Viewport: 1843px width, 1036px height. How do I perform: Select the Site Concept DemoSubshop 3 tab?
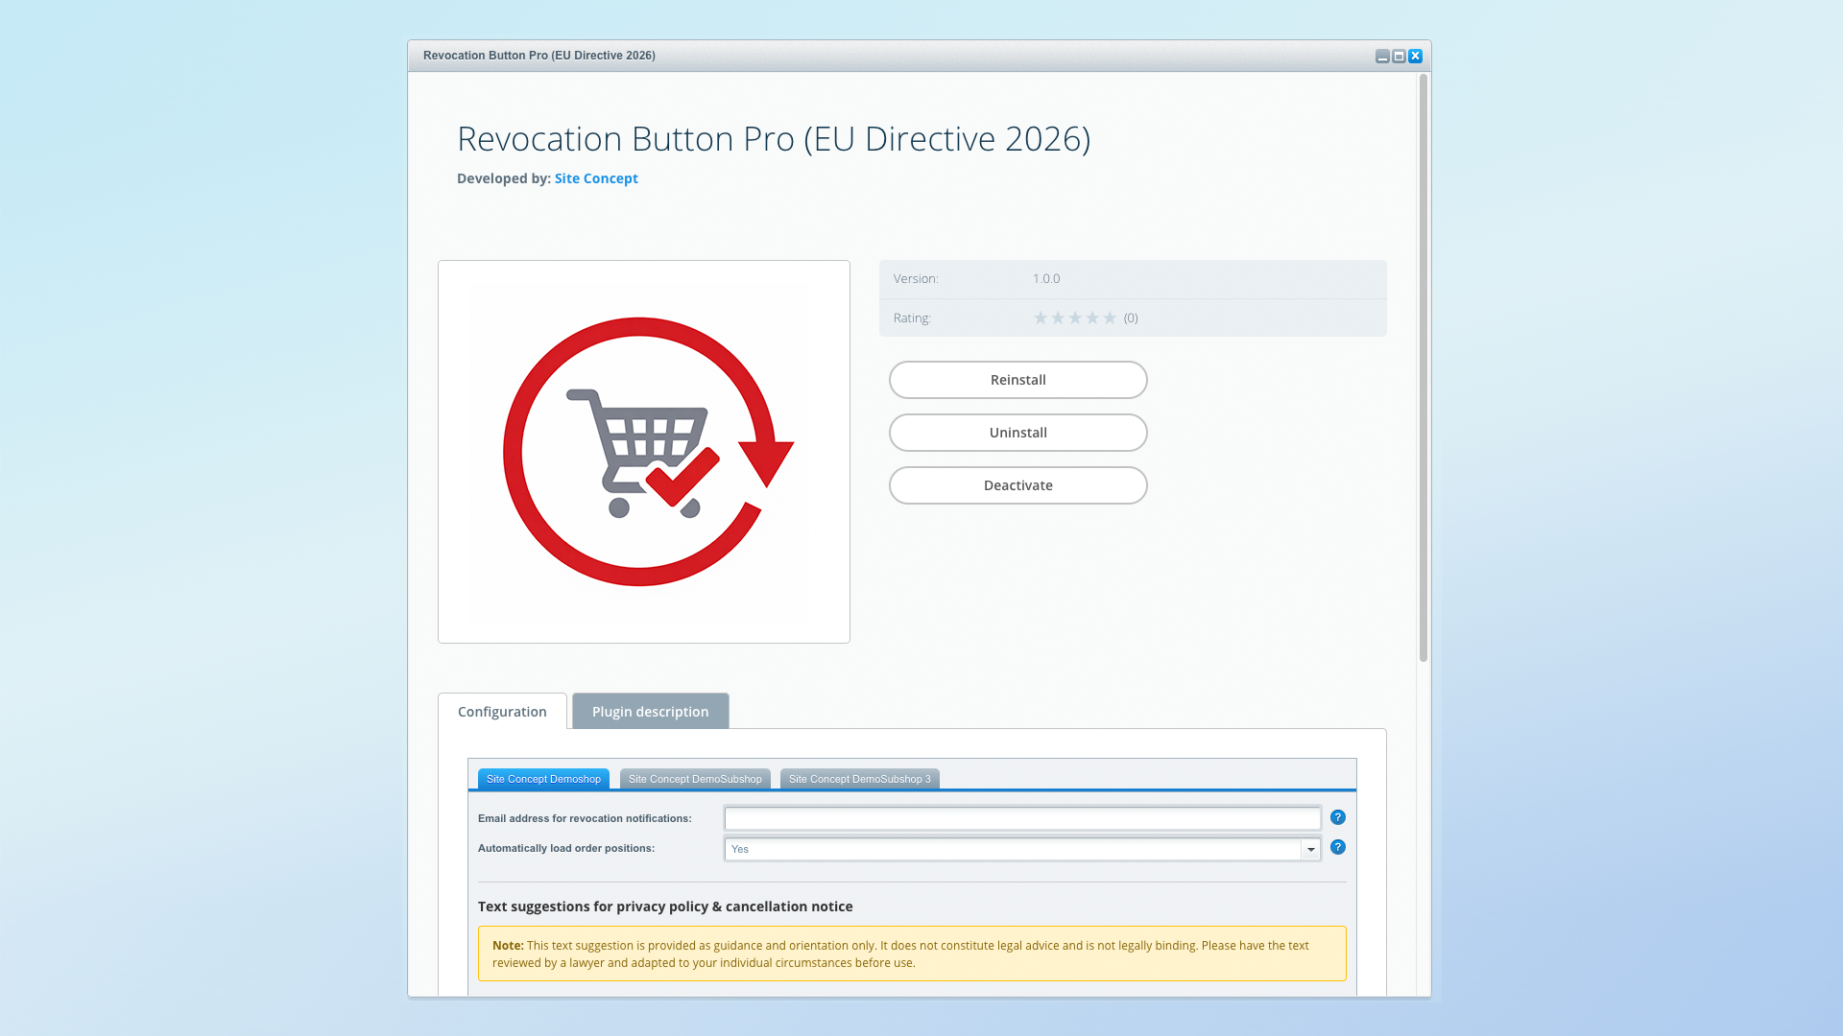point(860,779)
